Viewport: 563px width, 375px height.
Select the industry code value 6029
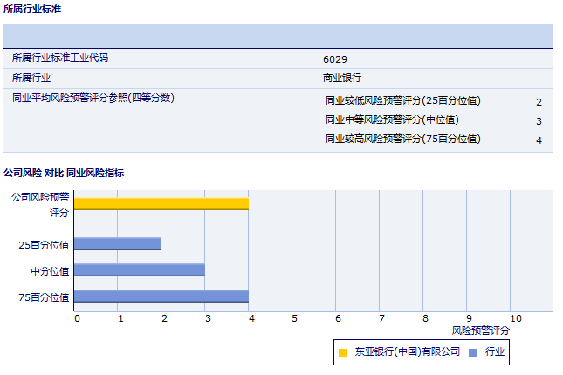[x=335, y=58]
